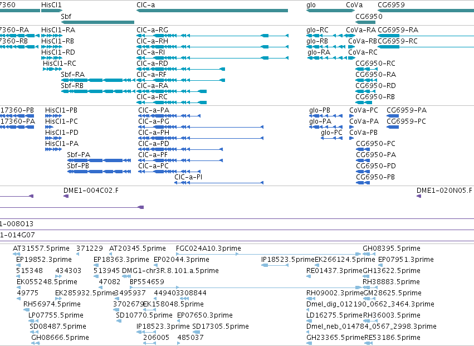Select the CG6959-PA protein label

(x=406, y=110)
